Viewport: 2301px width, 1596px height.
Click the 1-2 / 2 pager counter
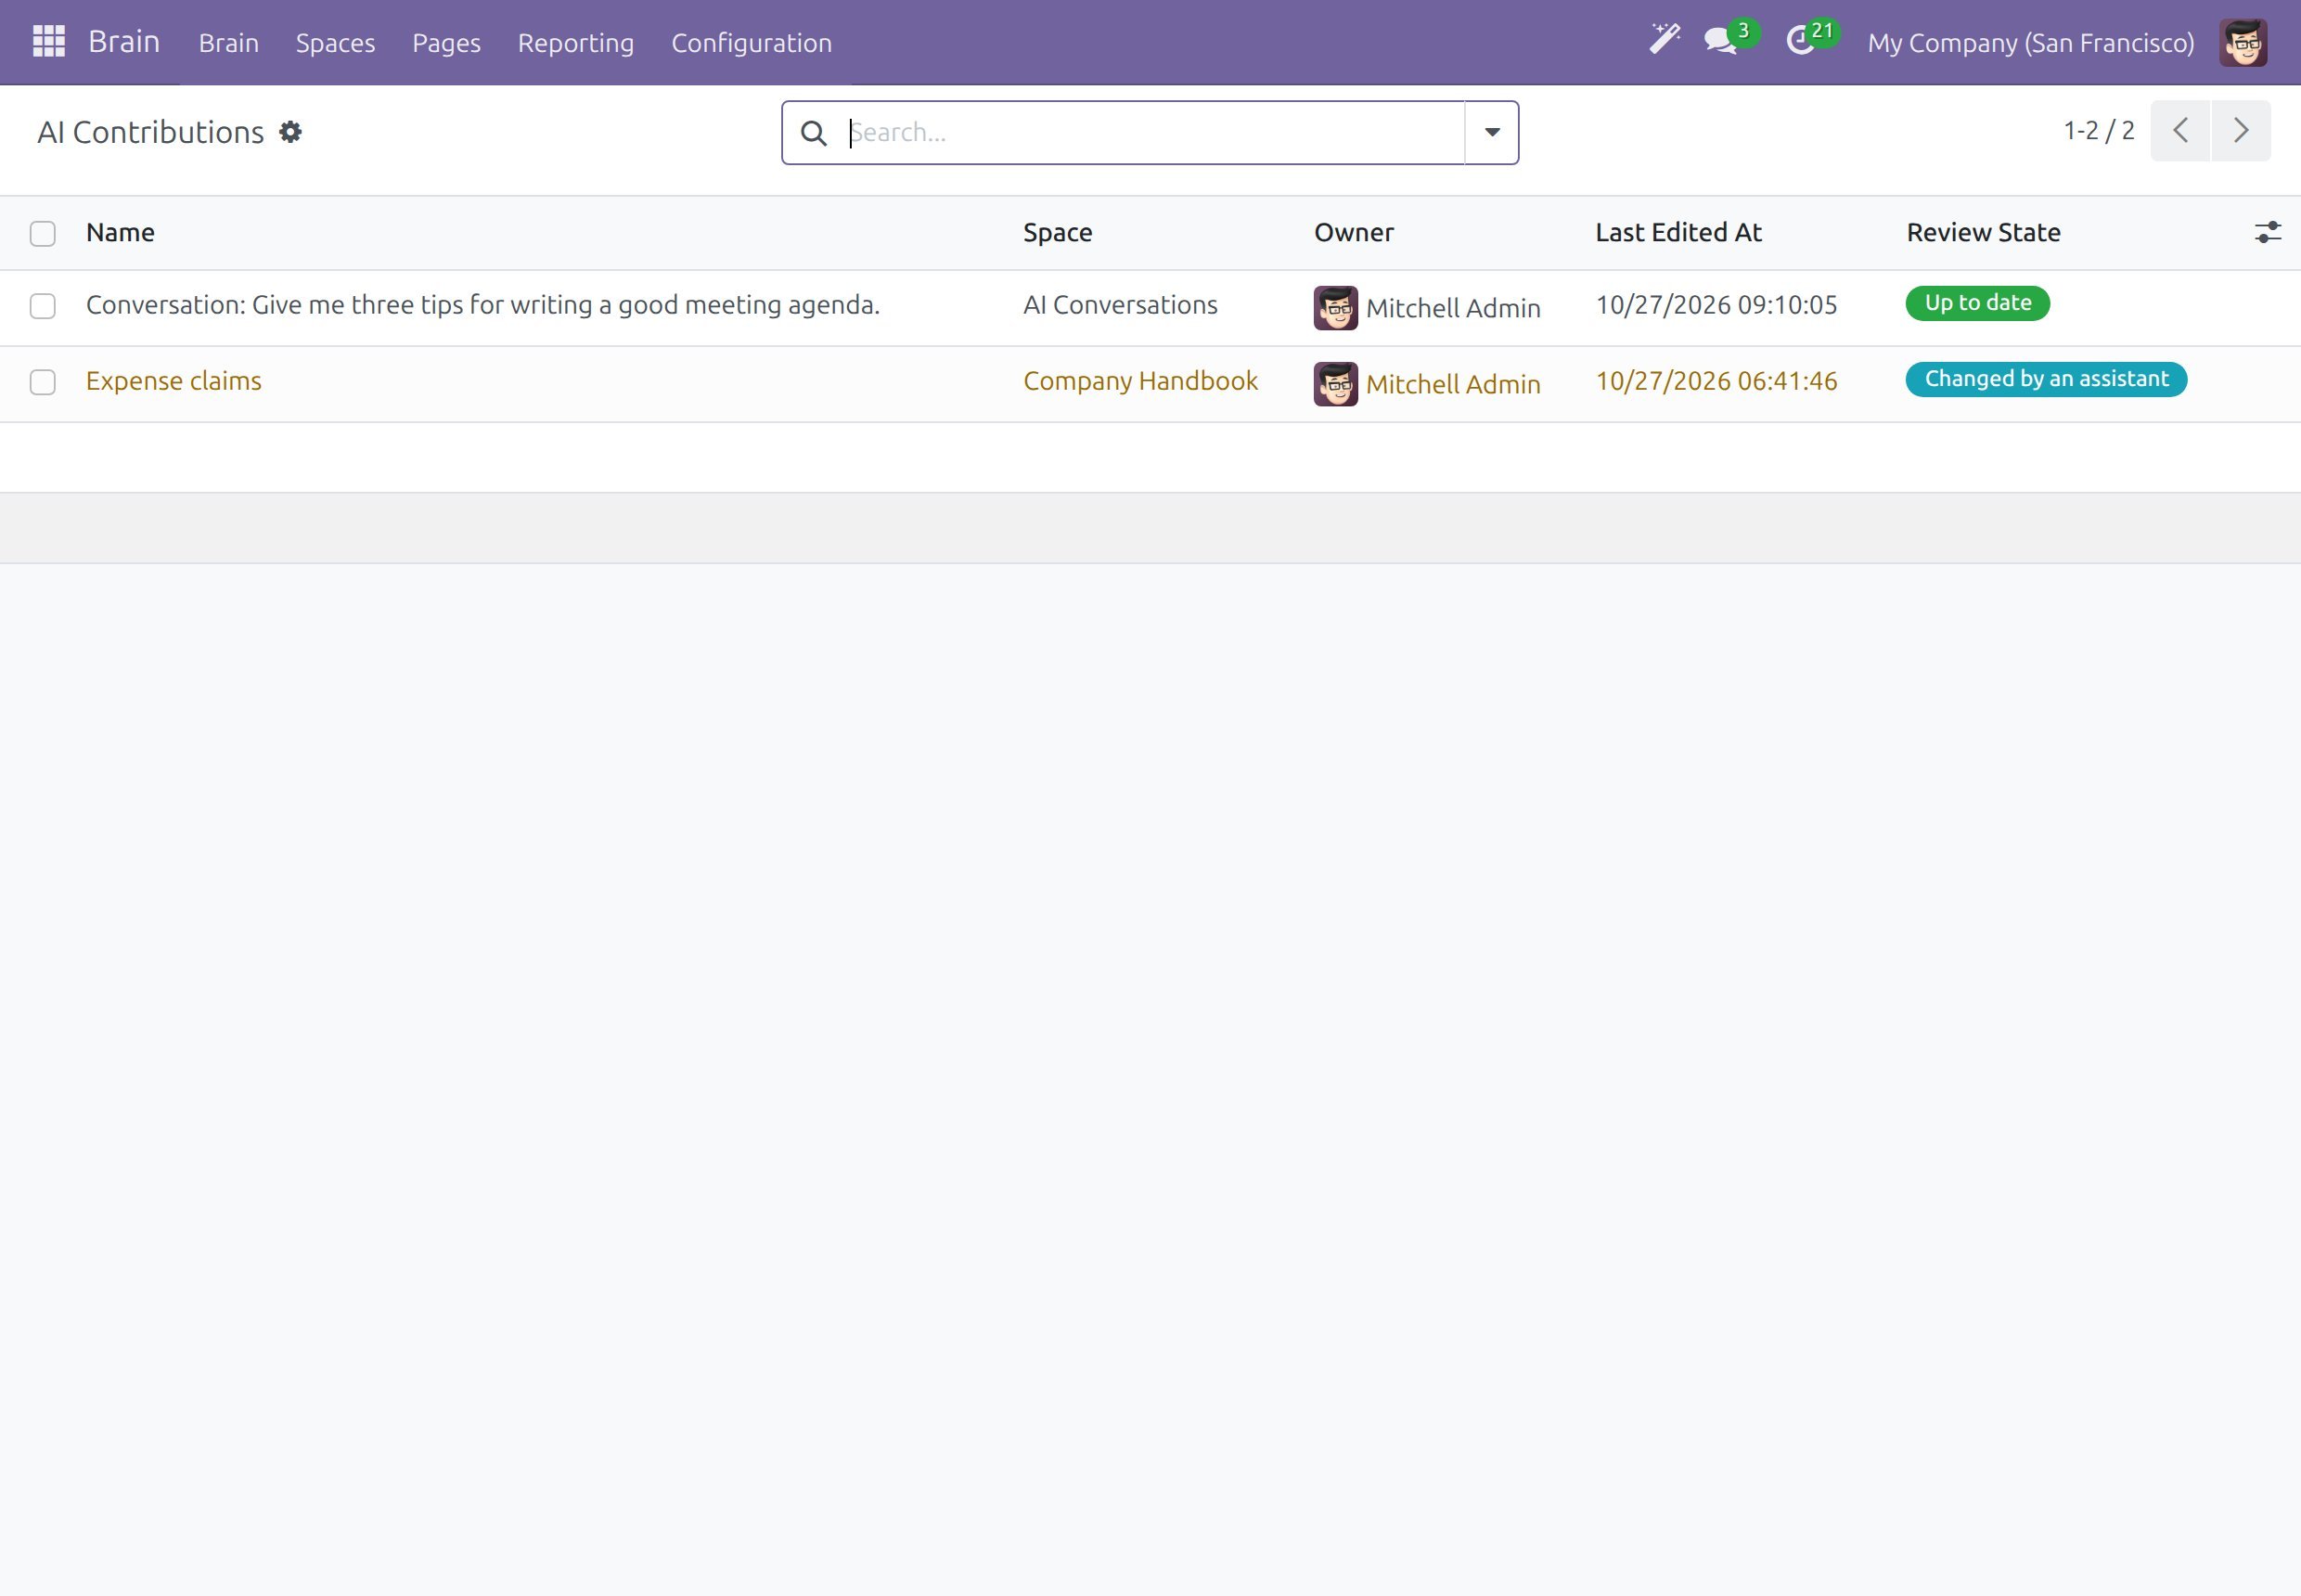click(2098, 130)
